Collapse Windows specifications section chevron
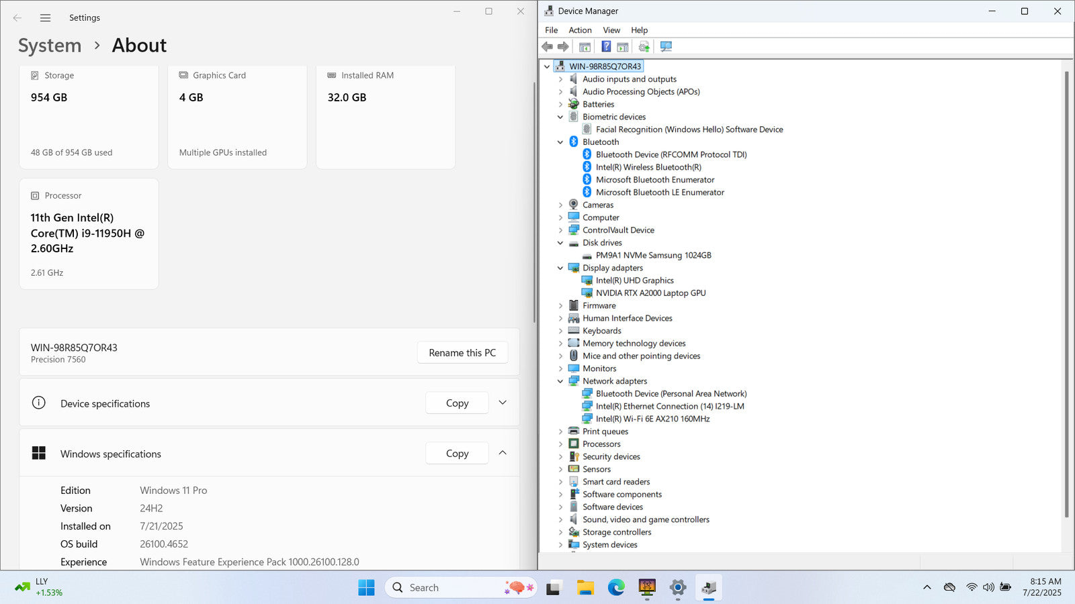The width and height of the screenshot is (1075, 604). (x=503, y=453)
